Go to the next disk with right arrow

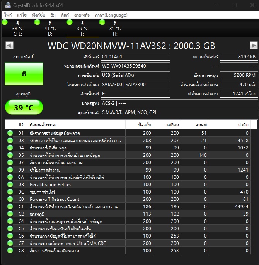click(254, 46)
